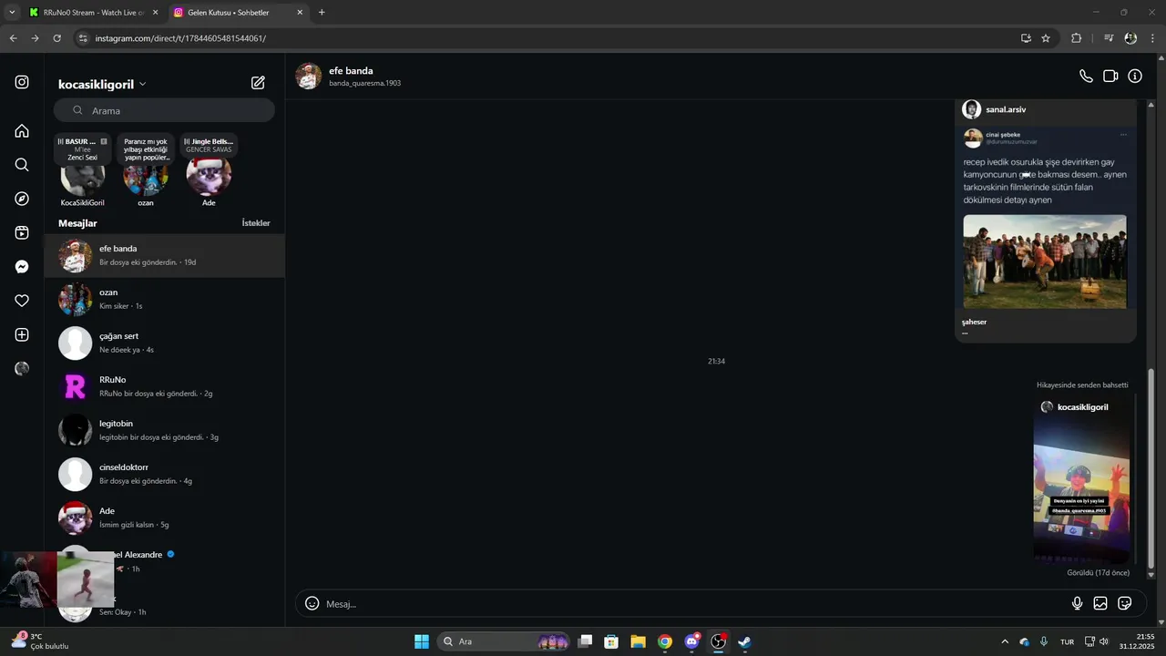The image size is (1166, 656).
Task: Open Search icon in left sidebar
Action: pyautogui.click(x=22, y=165)
